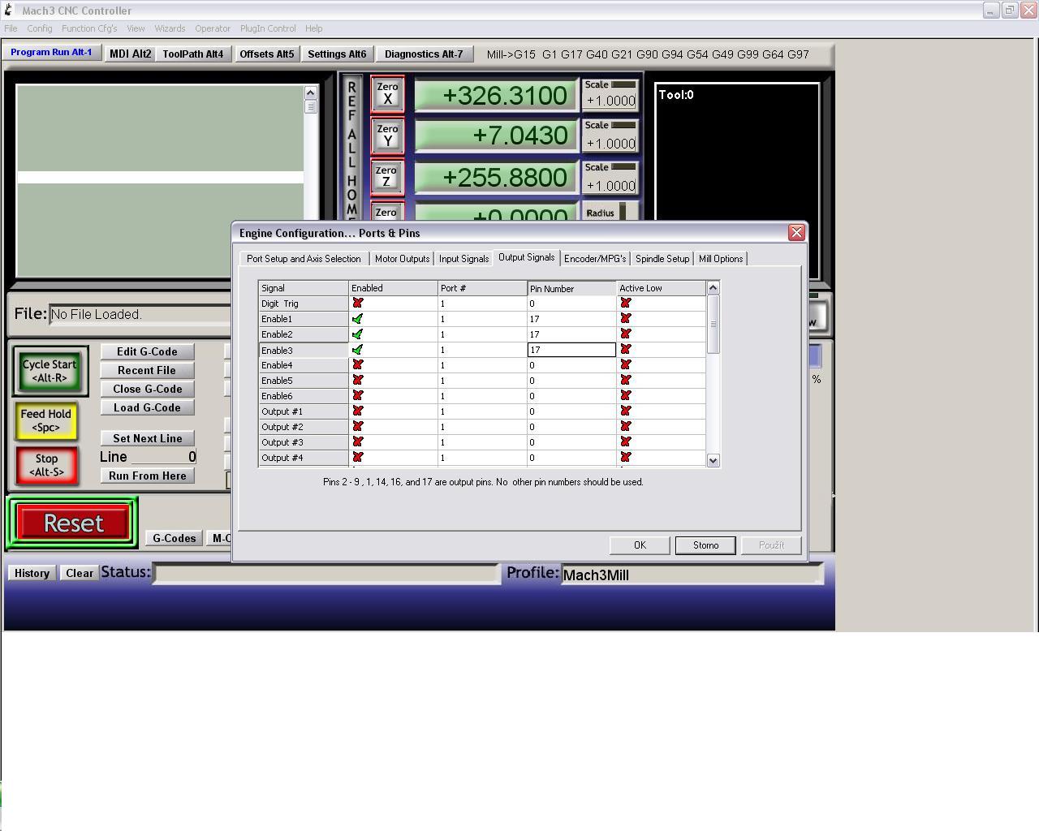Switch to Offsets Alt5 screen
The image size is (1039, 831).
click(x=267, y=54)
